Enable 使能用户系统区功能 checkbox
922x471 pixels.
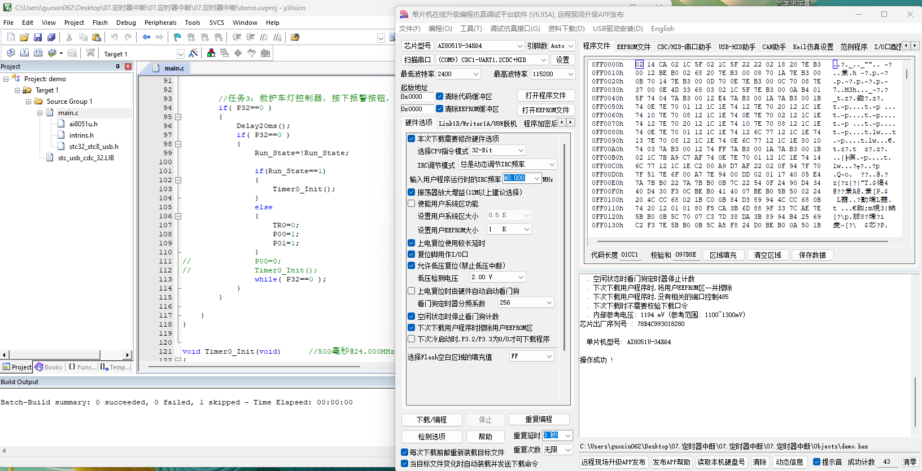(x=412, y=204)
